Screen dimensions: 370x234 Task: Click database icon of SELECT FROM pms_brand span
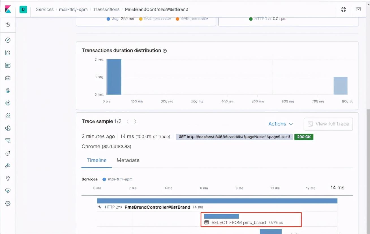(206, 222)
